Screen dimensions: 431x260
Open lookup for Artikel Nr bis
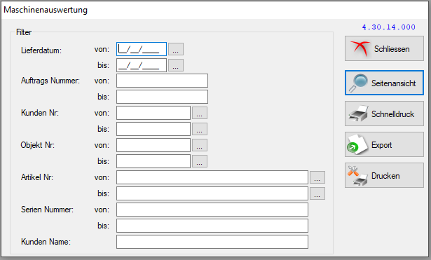[317, 193]
